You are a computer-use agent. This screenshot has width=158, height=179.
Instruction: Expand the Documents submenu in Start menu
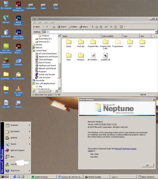[x=18, y=132]
